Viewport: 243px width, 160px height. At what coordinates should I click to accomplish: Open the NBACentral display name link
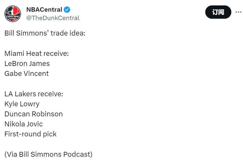44,9
